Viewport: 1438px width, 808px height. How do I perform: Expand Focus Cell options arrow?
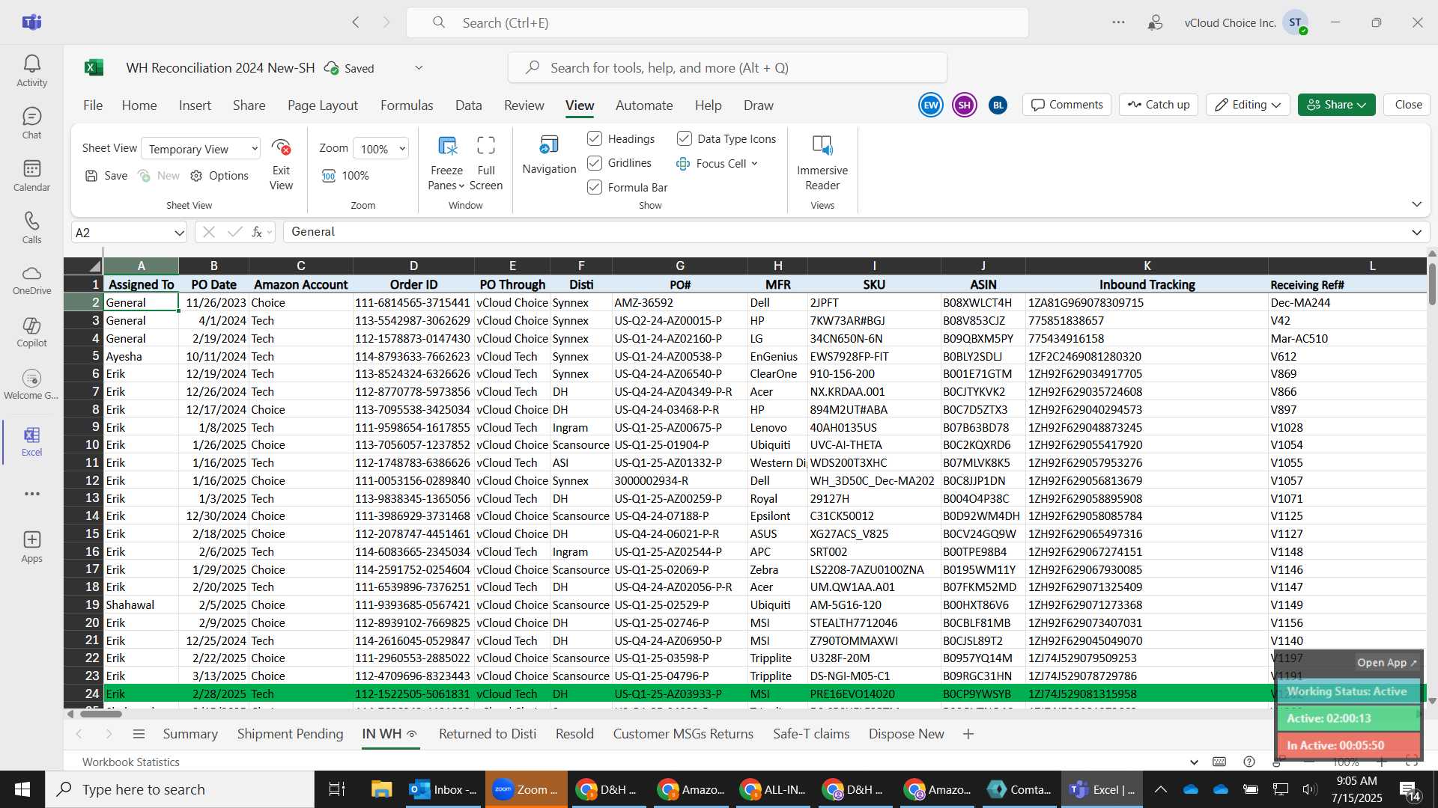click(754, 163)
